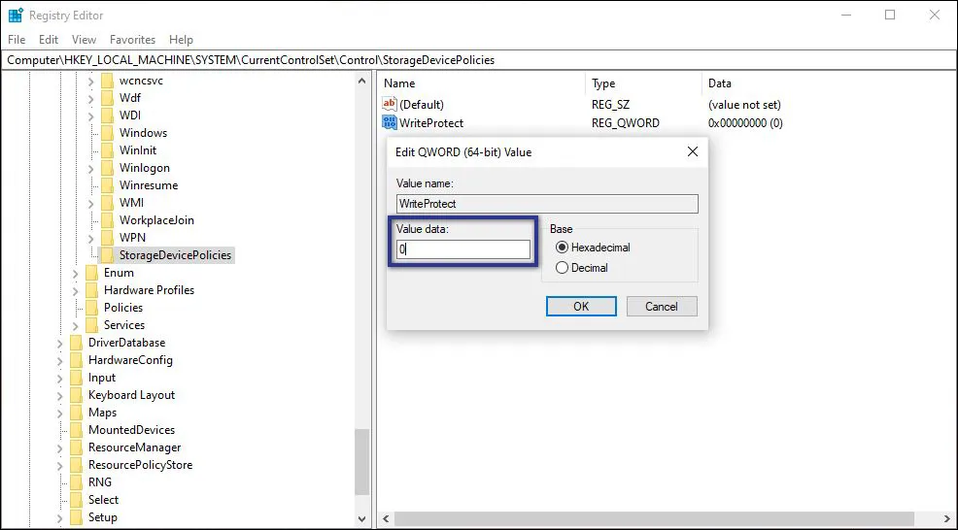Viewport: 958px width, 530px height.
Task: Select the Setup tree item
Action: [x=103, y=517]
